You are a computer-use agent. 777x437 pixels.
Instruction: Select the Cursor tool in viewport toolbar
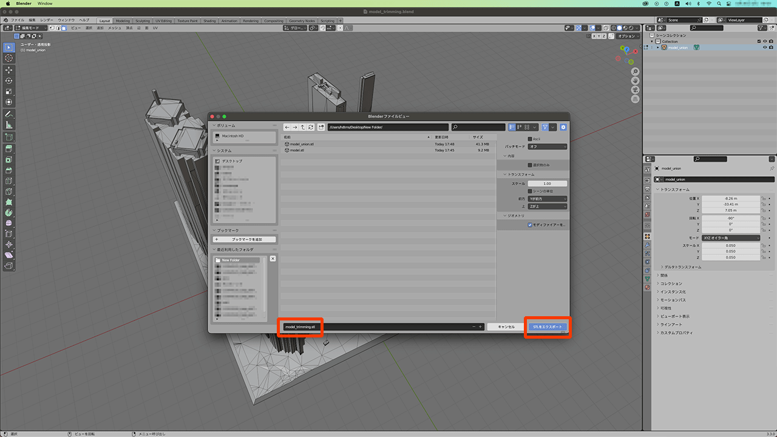coord(9,58)
